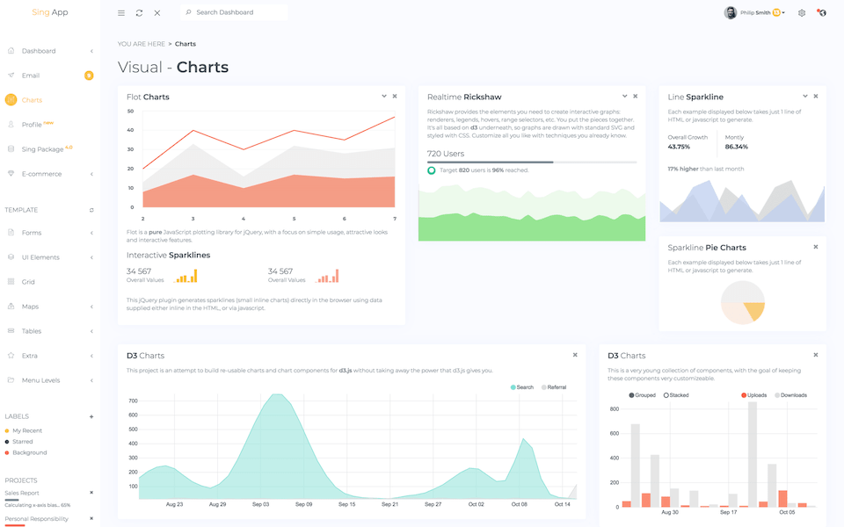This screenshot has height=527, width=844.
Task: Add a new label with the plus button
Action: point(91,416)
